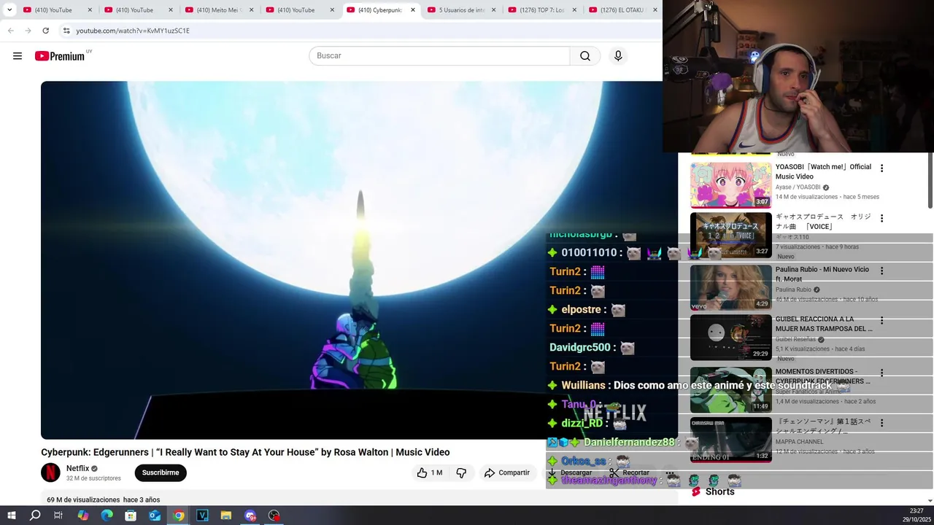Open options menu for Chainsaw Man ending video
Viewport: 934px width, 525px height.
tap(881, 423)
